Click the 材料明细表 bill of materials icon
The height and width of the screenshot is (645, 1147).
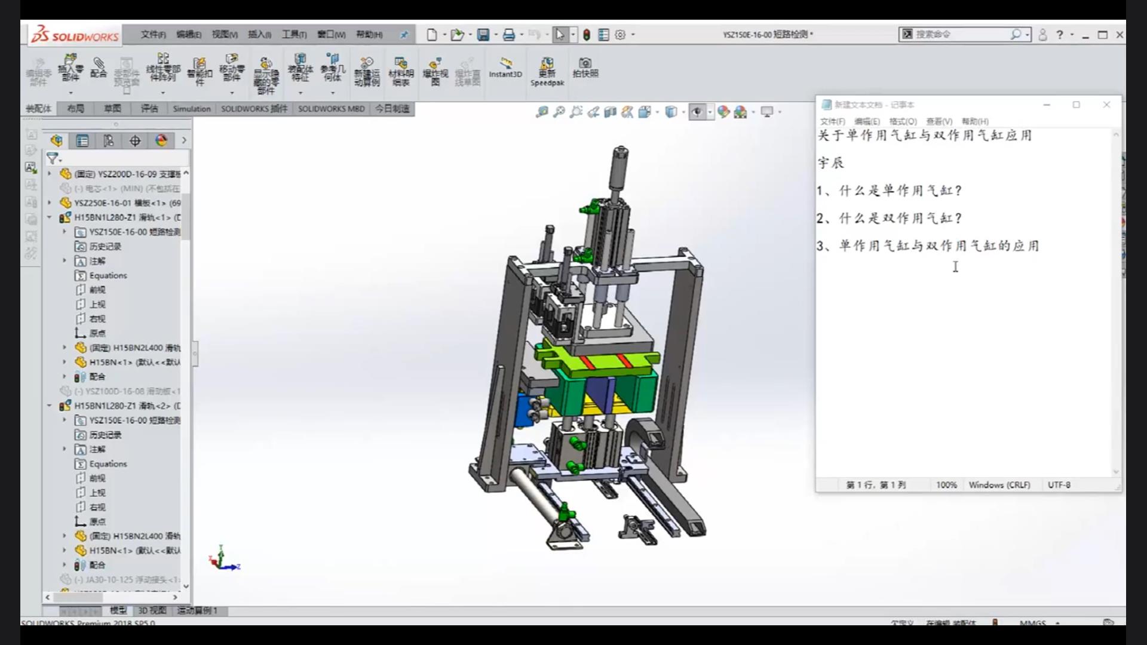(x=401, y=72)
